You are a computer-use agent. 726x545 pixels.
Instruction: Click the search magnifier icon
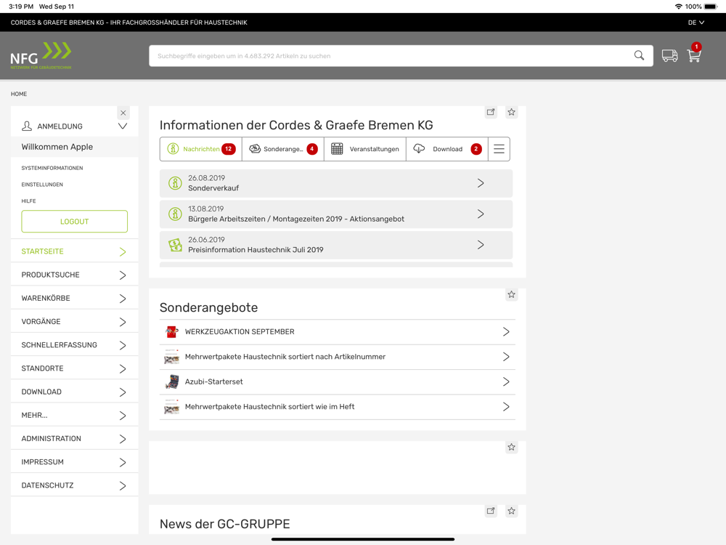pyautogui.click(x=639, y=56)
